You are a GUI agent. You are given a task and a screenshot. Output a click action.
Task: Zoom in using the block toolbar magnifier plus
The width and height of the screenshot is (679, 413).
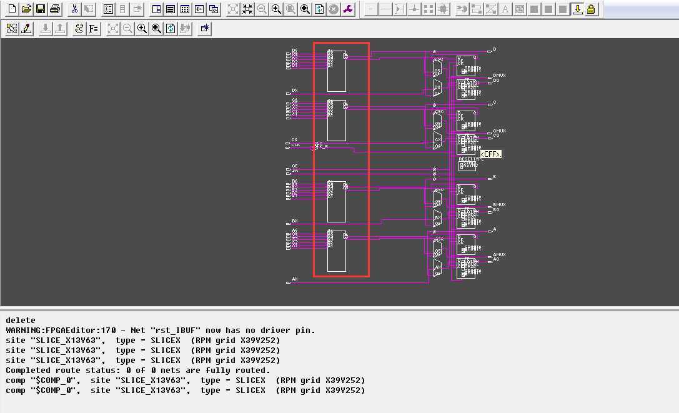[142, 28]
